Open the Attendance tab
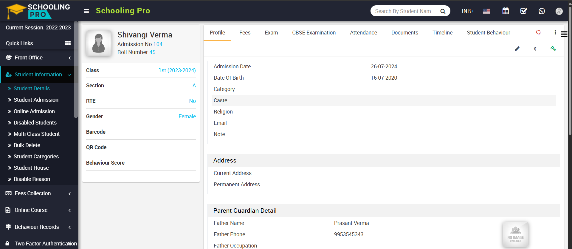The image size is (572, 249). pos(363,33)
